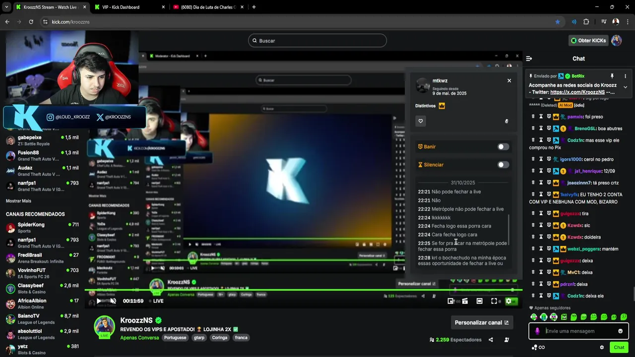Open pinned message options menu
This screenshot has width=635, height=357.
tap(625, 76)
